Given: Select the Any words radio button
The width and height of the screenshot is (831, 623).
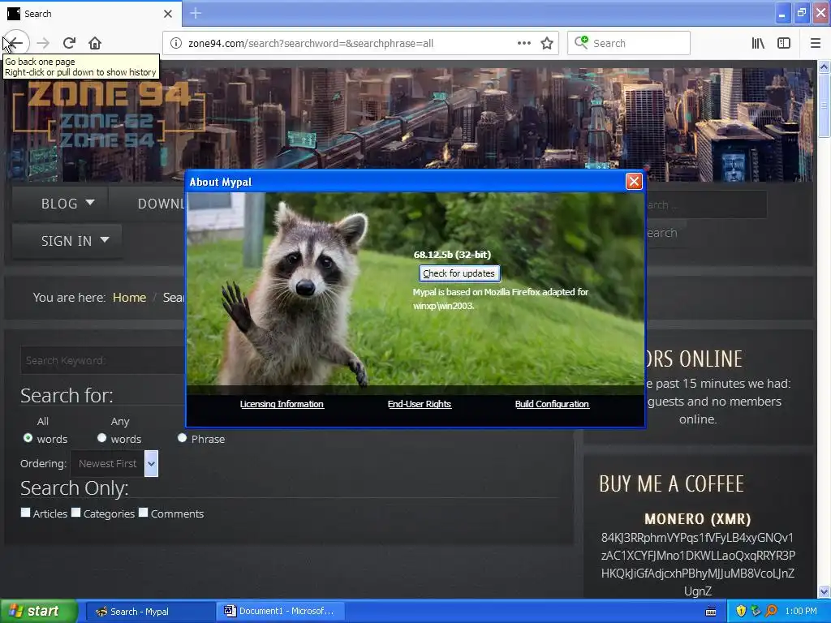Looking at the screenshot, I should click(101, 438).
